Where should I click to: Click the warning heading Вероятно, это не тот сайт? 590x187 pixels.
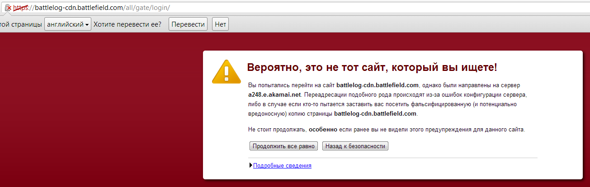[x=372, y=68]
